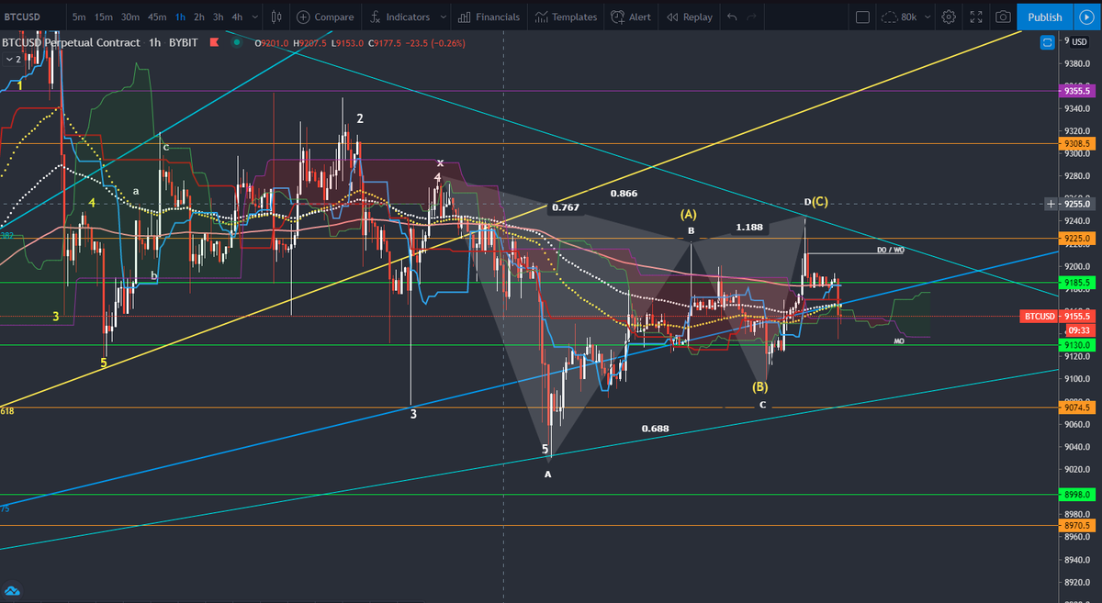This screenshot has width=1102, height=603.
Task: Select the 1.188 ratio label
Action: click(749, 226)
